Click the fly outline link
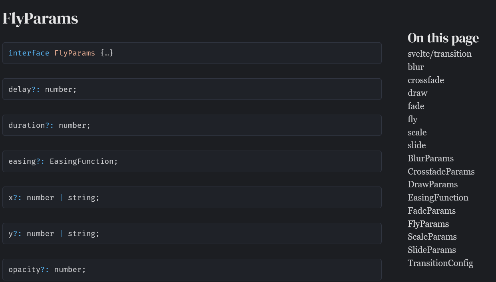The image size is (496, 282). (x=412, y=119)
